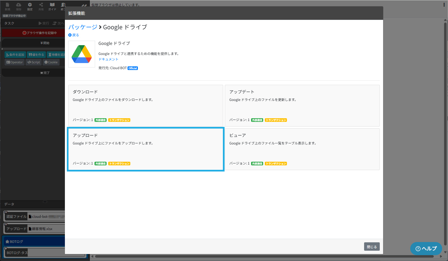Viewport: 448px width, 261px height.
Task: Click the cloud-bot file field in 認証ファイル
Action: tap(46, 216)
